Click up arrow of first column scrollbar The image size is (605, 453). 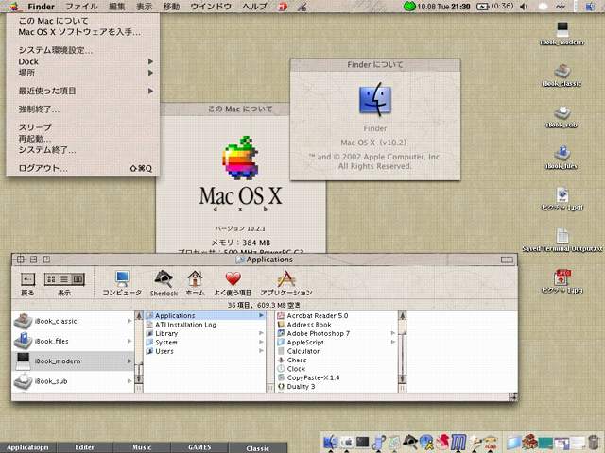coord(139,316)
